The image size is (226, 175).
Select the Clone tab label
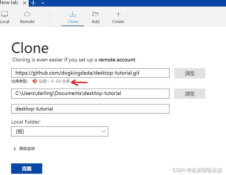73,21
